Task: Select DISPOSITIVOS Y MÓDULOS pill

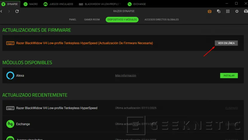Action: (122, 19)
